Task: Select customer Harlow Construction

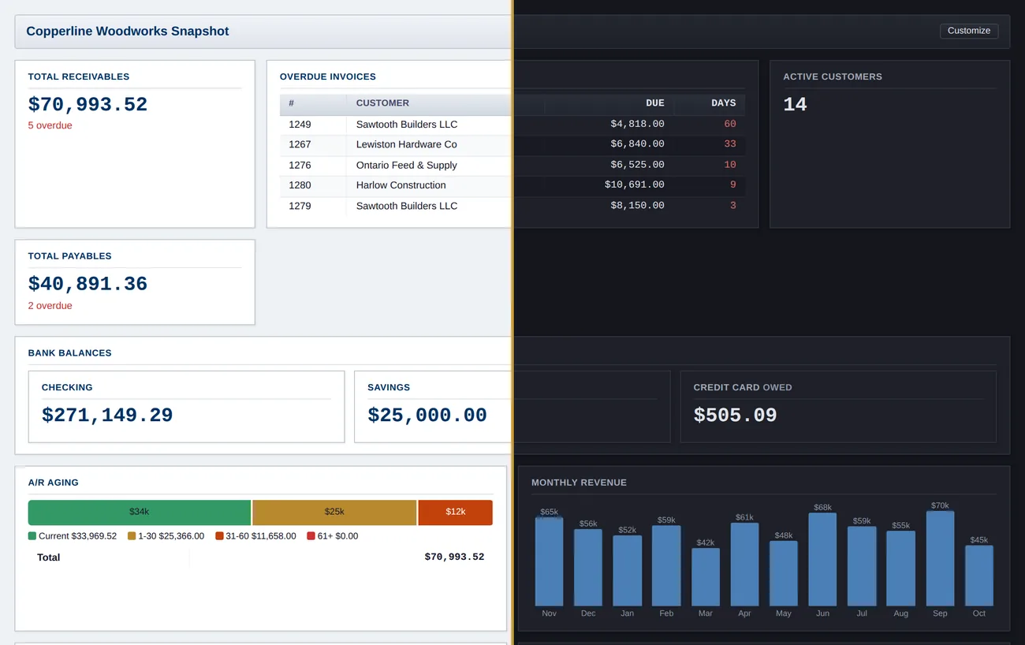Action: pyautogui.click(x=401, y=185)
